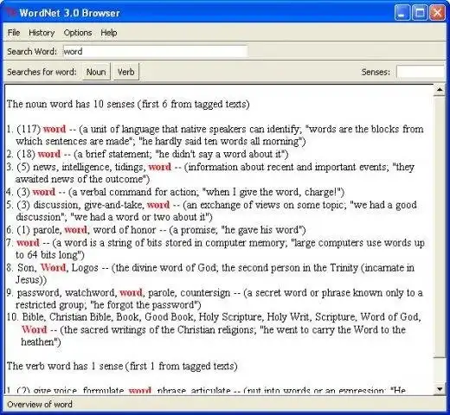Click the 'Searches for word:' label

[x=42, y=72]
